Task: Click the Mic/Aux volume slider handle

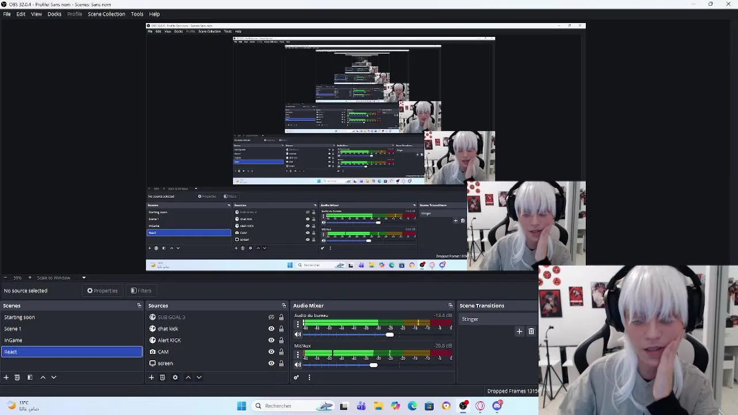Action: point(374,365)
